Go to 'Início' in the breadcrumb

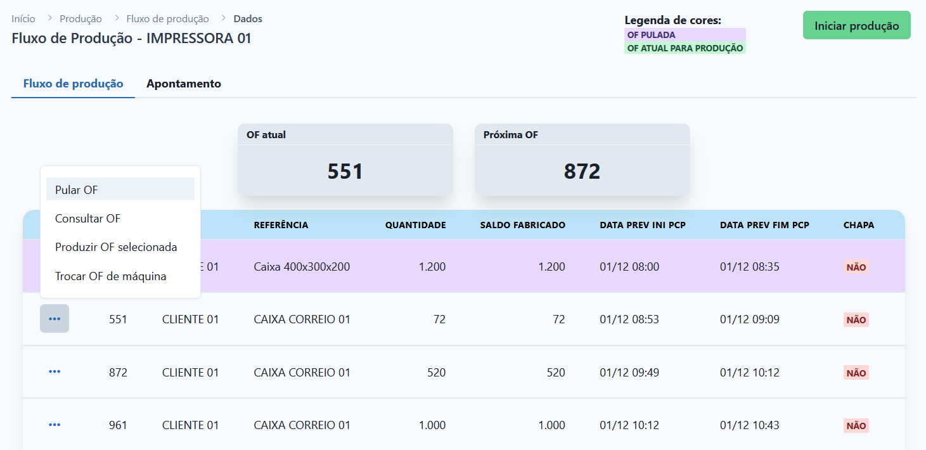pos(23,19)
